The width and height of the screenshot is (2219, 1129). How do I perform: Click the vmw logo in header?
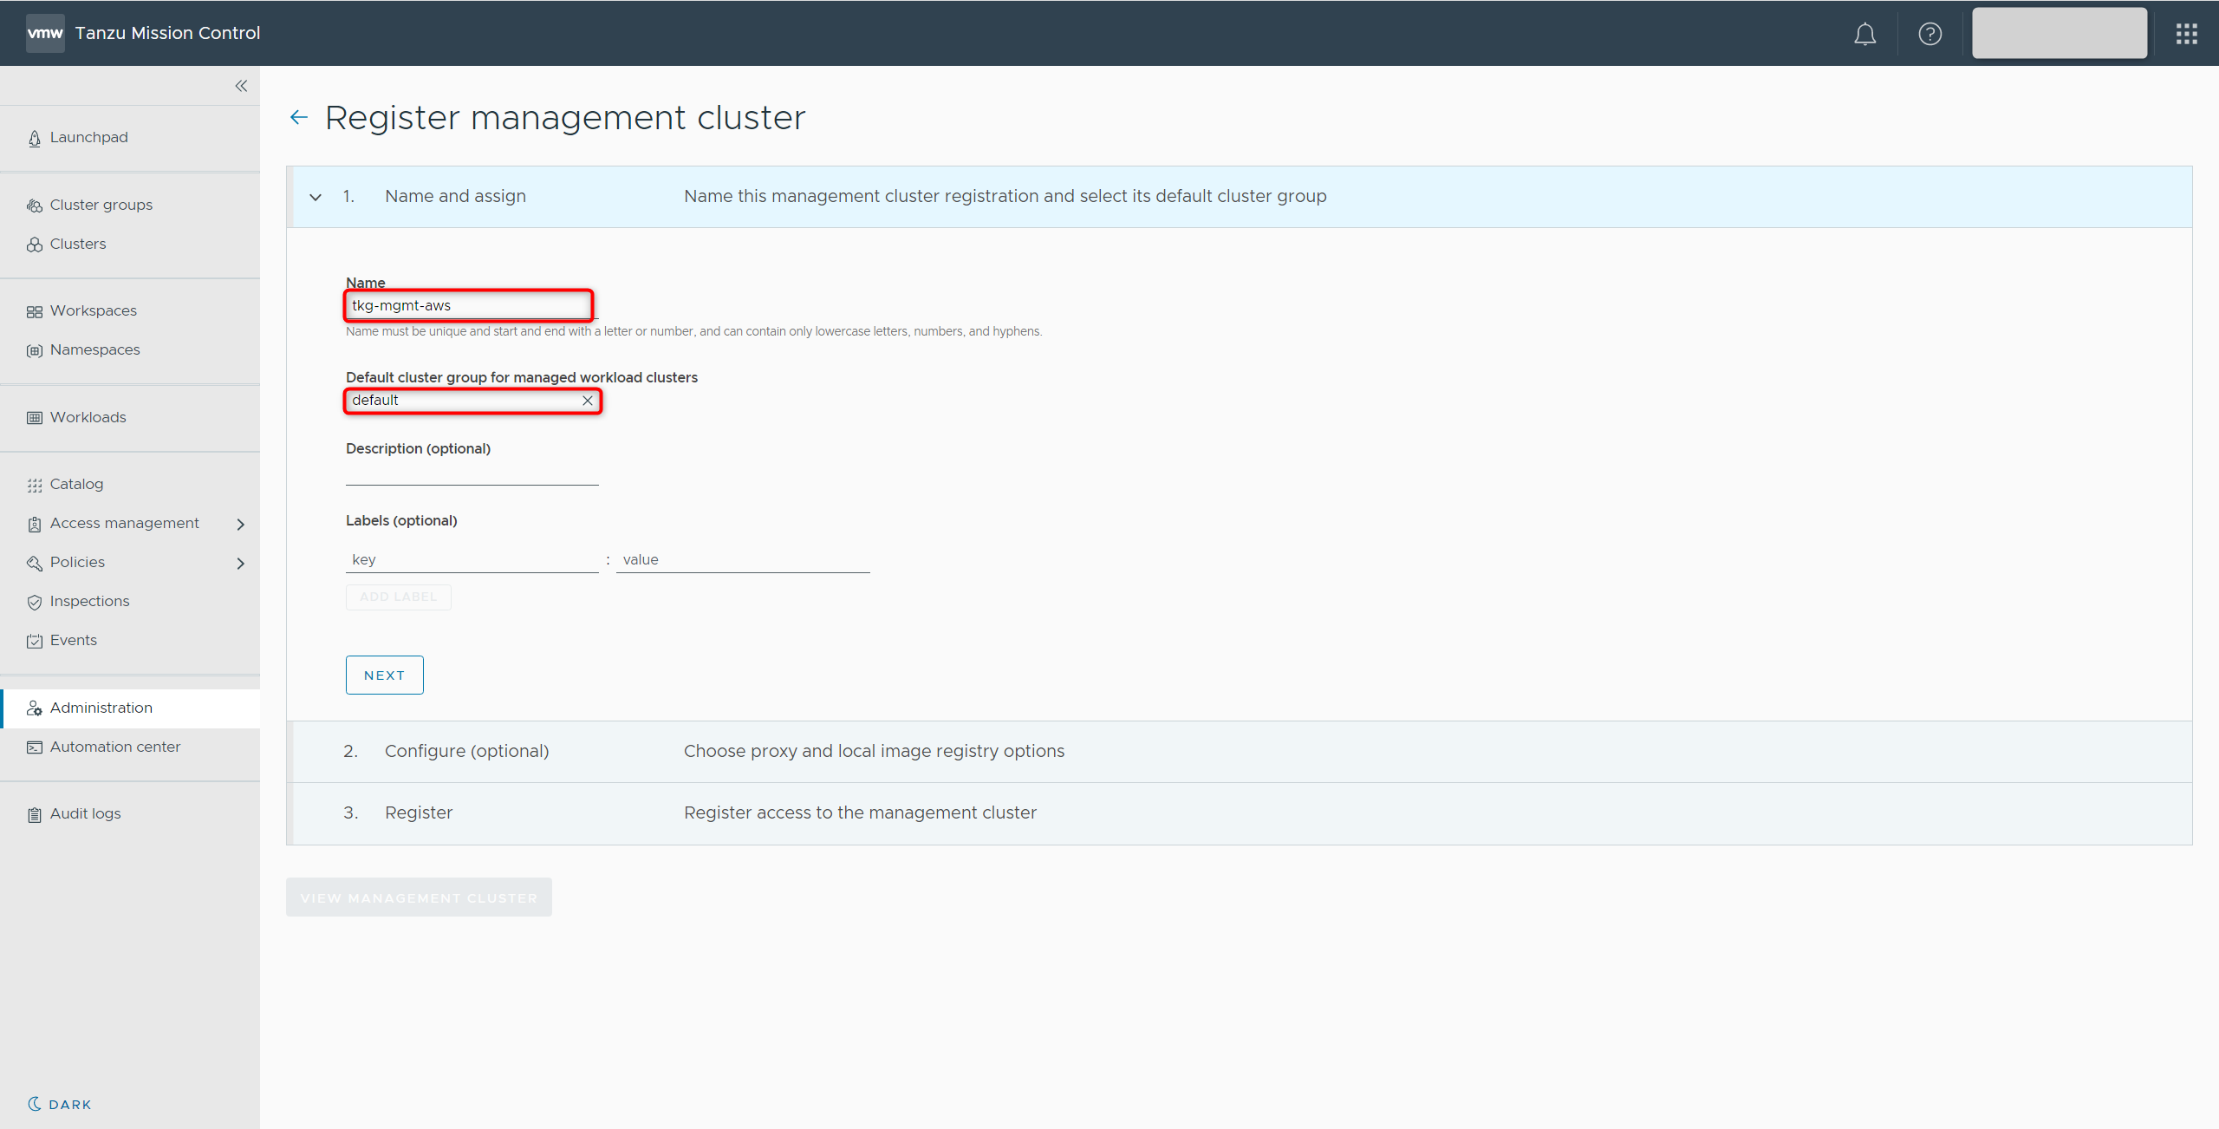point(45,33)
